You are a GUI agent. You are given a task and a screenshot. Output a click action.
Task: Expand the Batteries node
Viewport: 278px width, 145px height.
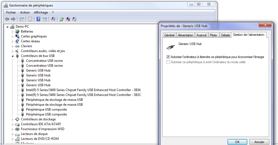click(12, 32)
